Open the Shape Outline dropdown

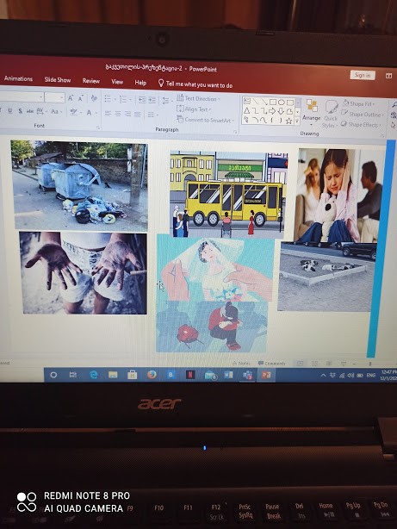[363, 114]
